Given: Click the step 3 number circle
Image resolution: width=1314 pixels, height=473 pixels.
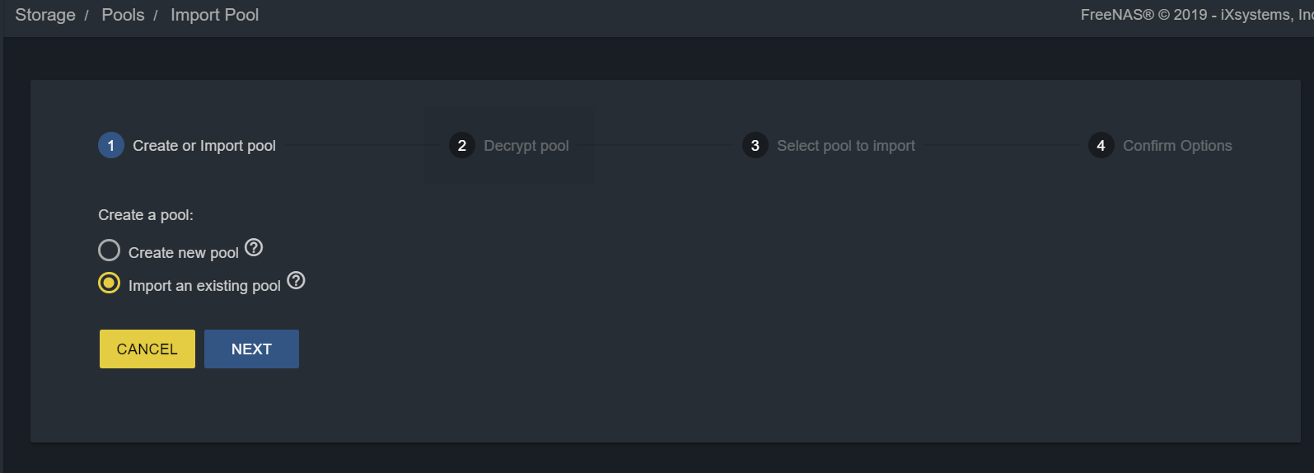Looking at the screenshot, I should coord(755,145).
